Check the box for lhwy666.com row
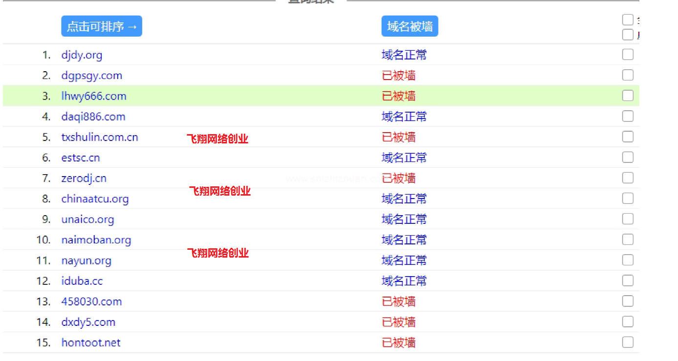678x361 pixels. (x=628, y=96)
